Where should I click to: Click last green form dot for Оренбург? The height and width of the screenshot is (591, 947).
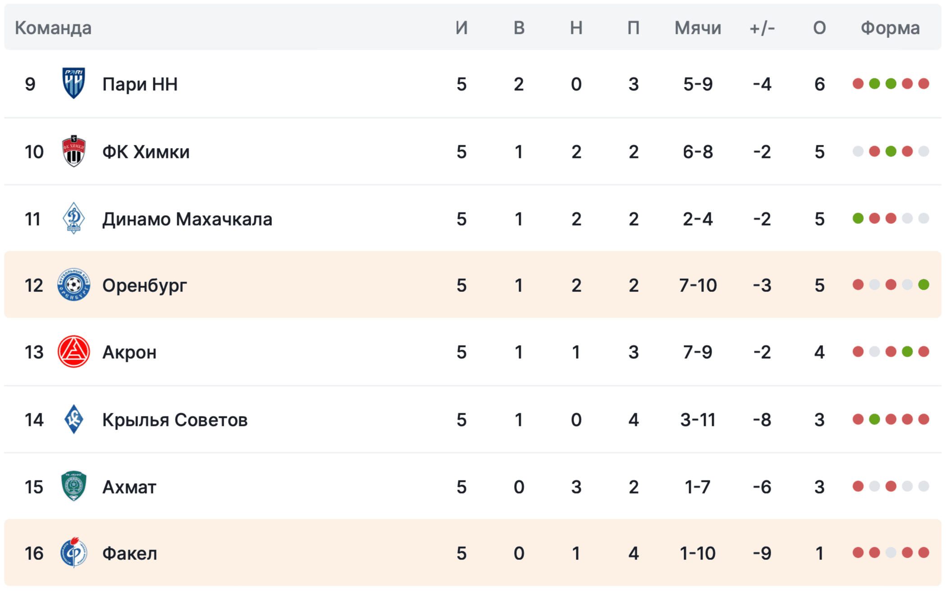(x=924, y=285)
